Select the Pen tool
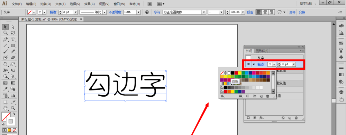 coord(6,39)
